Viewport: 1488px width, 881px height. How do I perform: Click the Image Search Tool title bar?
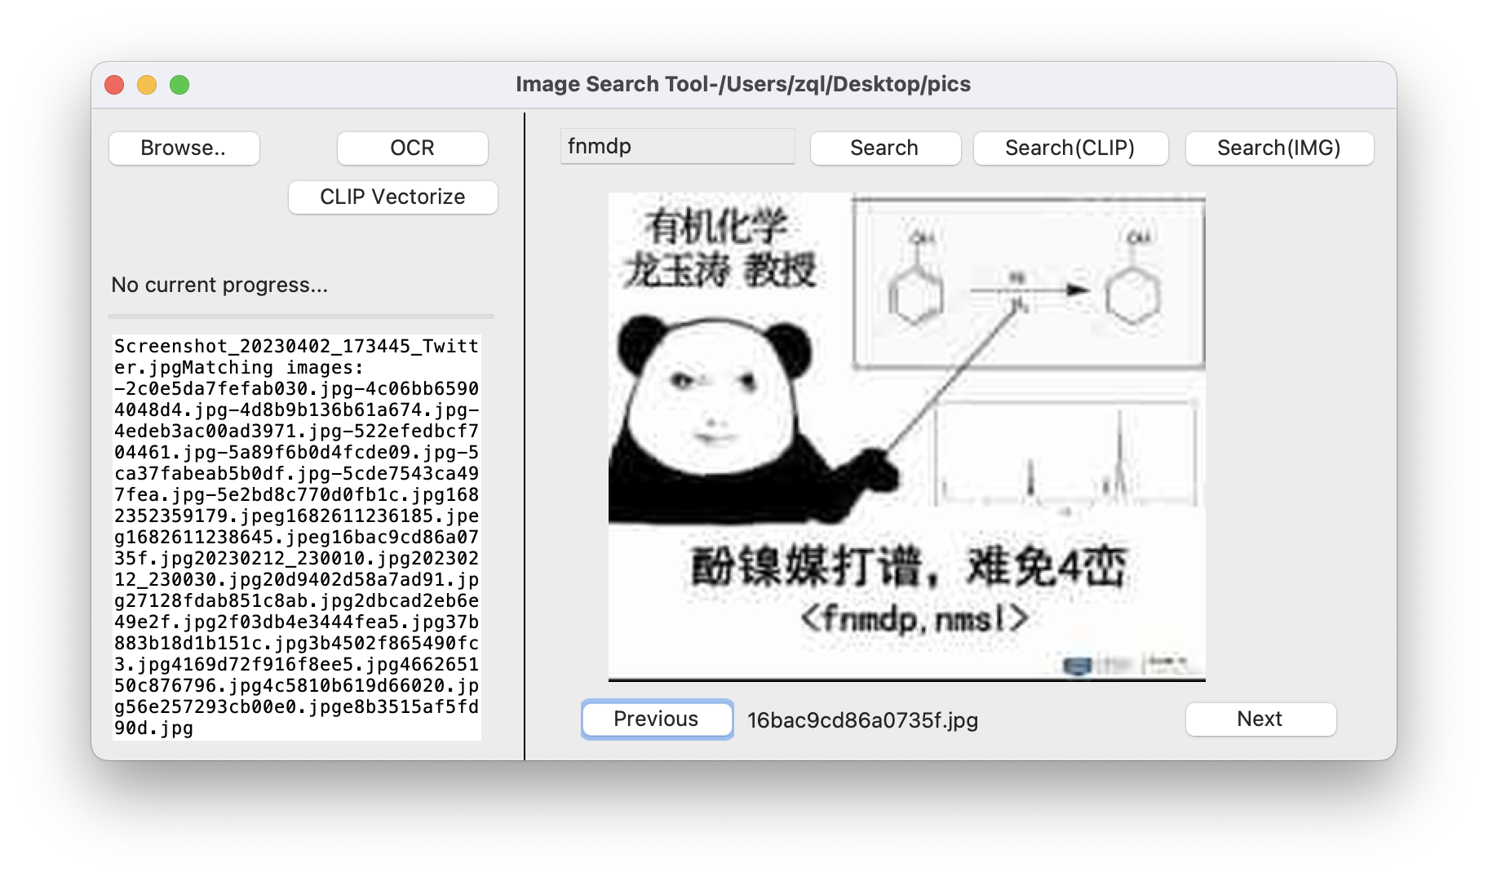click(x=742, y=83)
